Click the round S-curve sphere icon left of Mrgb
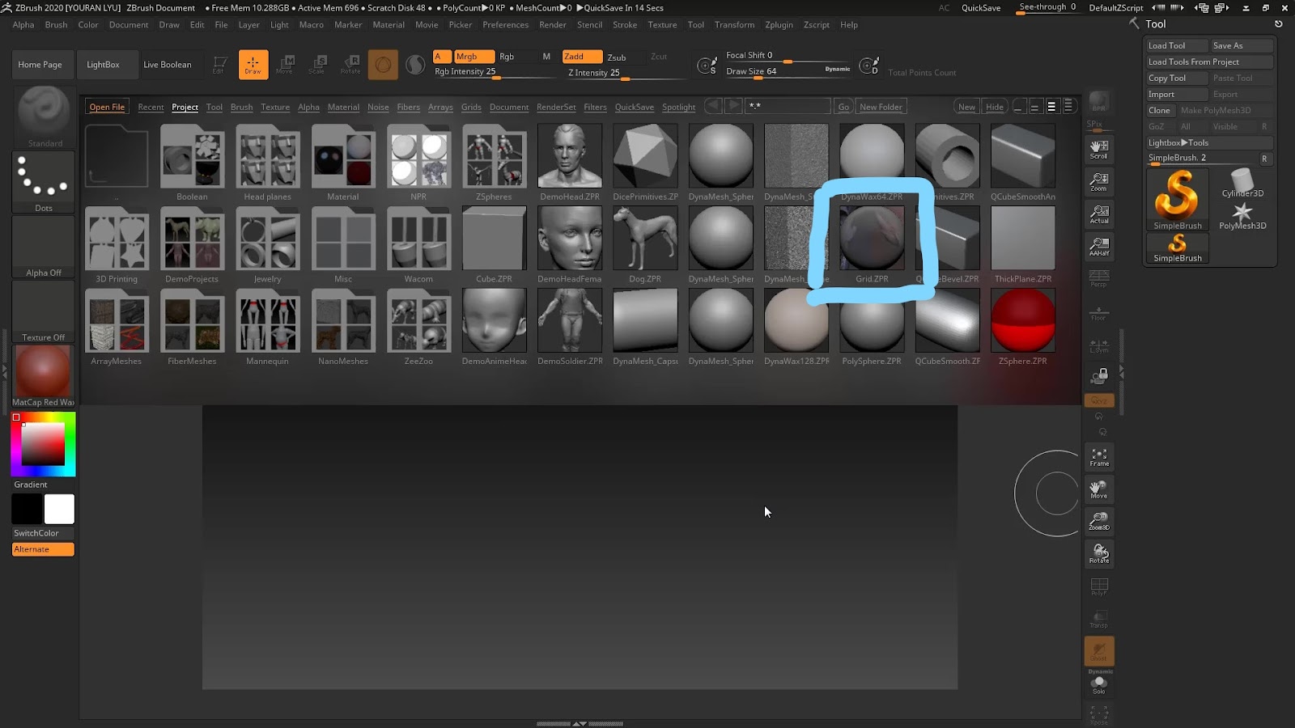 [415, 65]
